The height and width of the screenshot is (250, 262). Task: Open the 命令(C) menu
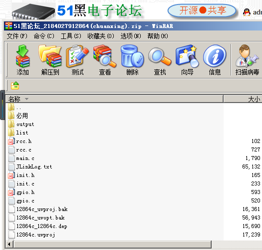44,36
